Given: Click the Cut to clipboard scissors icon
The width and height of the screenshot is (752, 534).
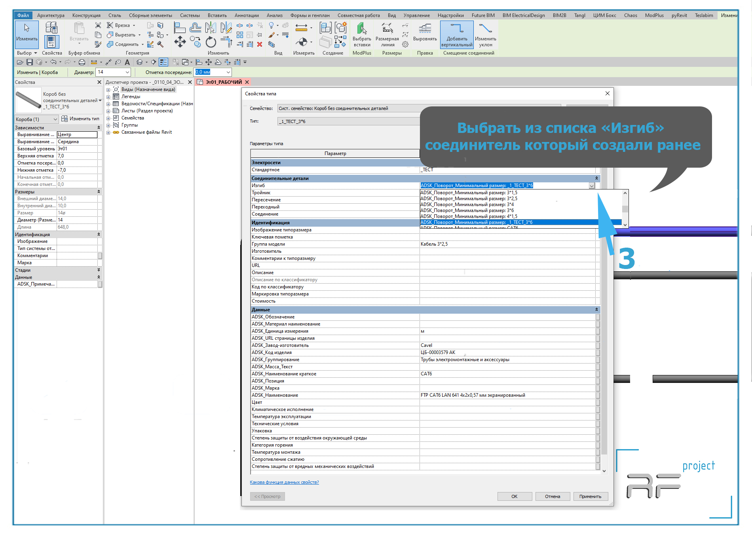Looking at the screenshot, I should [98, 25].
